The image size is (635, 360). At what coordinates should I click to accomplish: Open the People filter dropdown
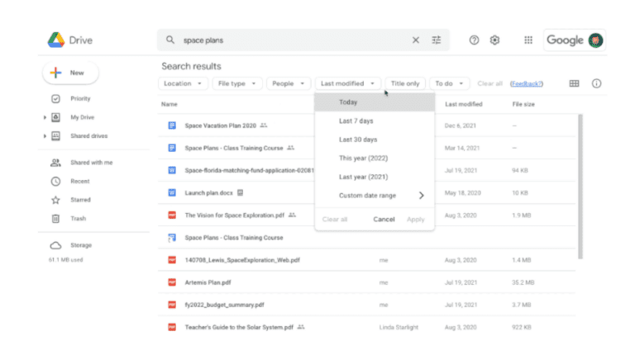[288, 83]
